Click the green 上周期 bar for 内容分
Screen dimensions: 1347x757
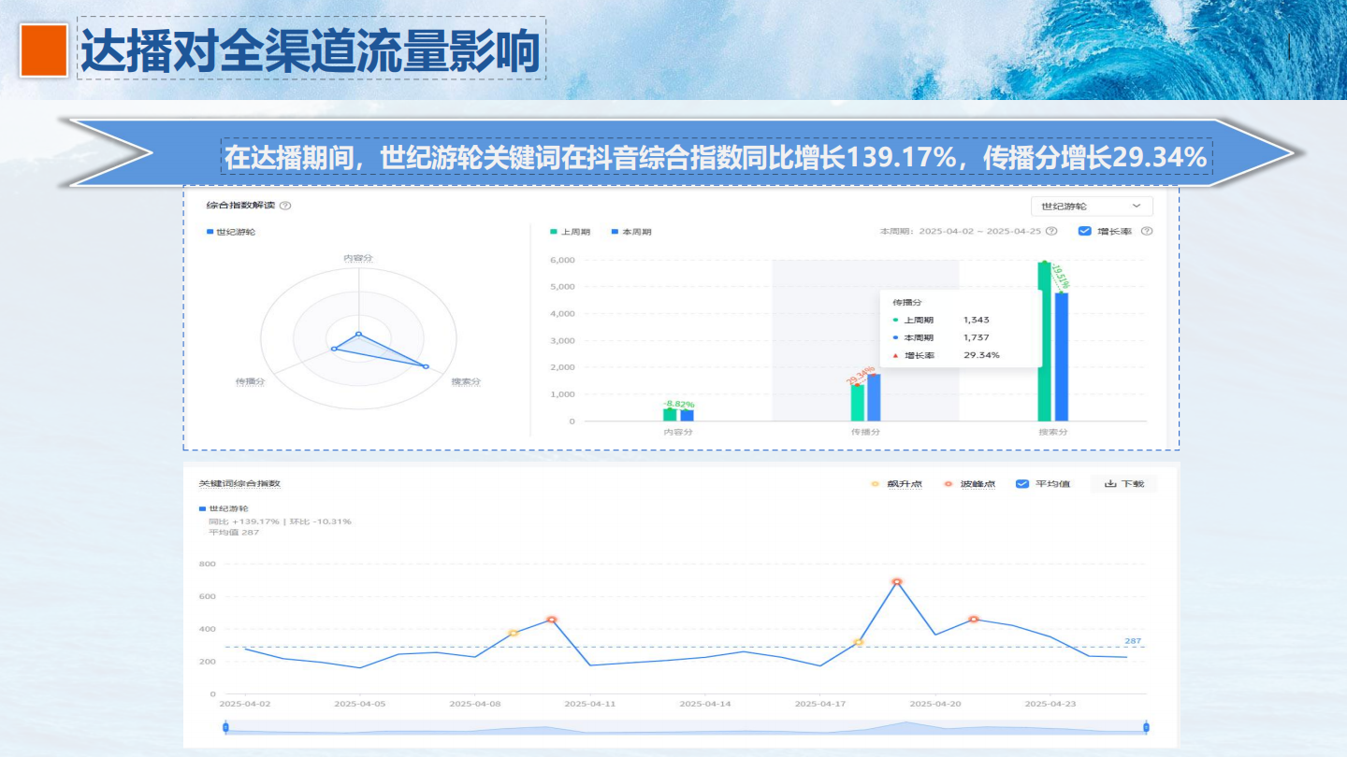[670, 415]
